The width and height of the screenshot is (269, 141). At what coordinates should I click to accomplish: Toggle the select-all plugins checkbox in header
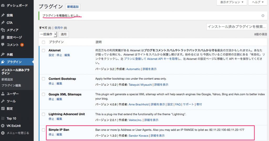43,42
